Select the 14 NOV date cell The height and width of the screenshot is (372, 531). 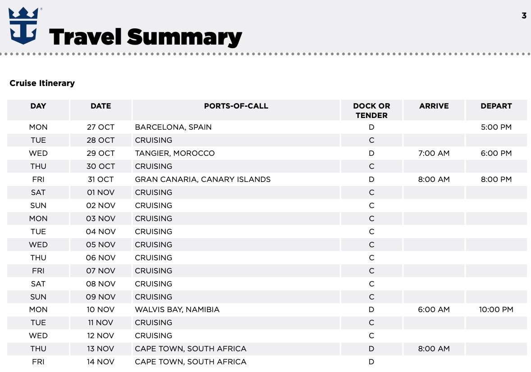click(x=101, y=362)
